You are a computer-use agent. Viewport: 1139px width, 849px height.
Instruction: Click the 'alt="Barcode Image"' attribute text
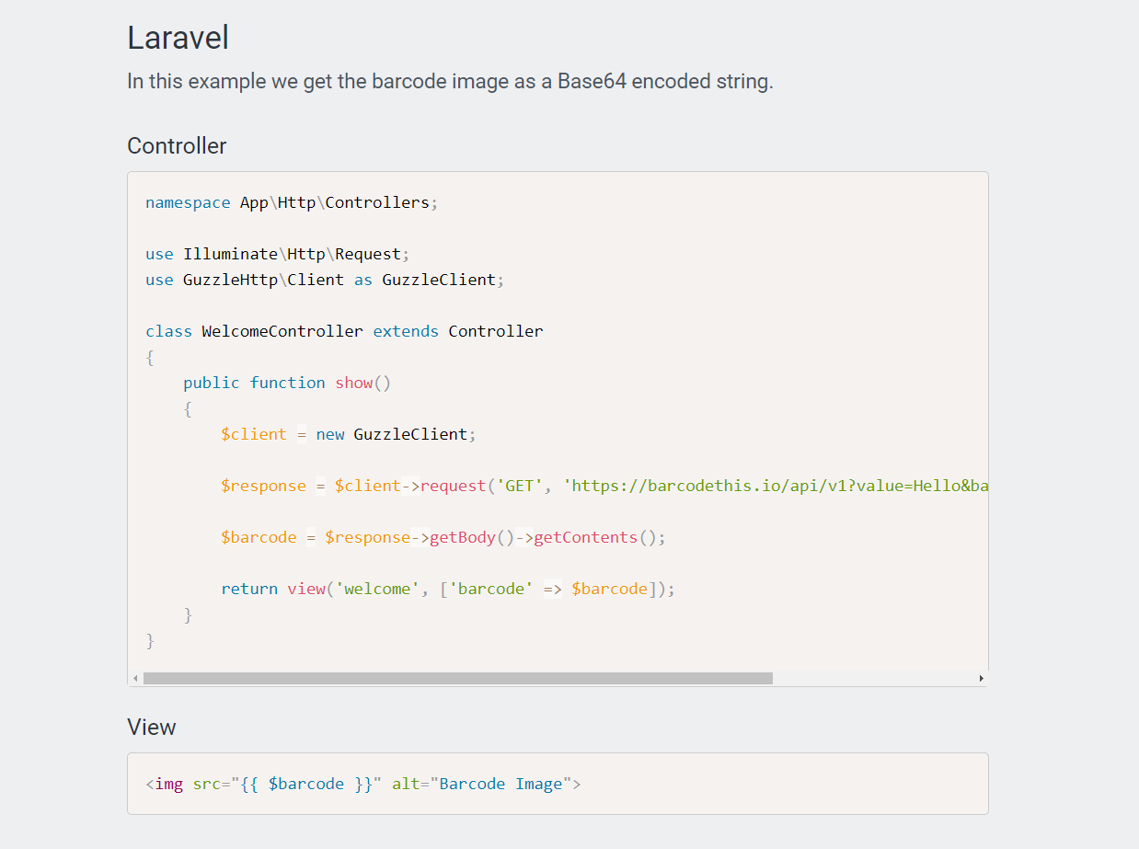pyautogui.click(x=482, y=784)
